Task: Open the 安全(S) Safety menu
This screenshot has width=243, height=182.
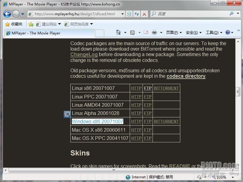Action: pyautogui.click(x=193, y=33)
